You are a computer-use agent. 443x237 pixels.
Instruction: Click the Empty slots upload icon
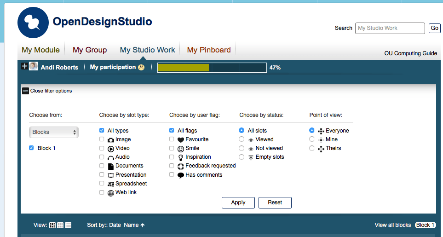click(251, 158)
